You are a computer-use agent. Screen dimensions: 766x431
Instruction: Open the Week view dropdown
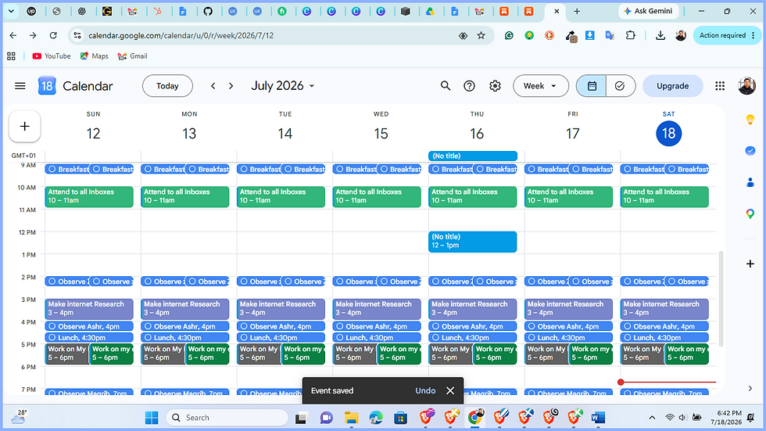pyautogui.click(x=540, y=86)
